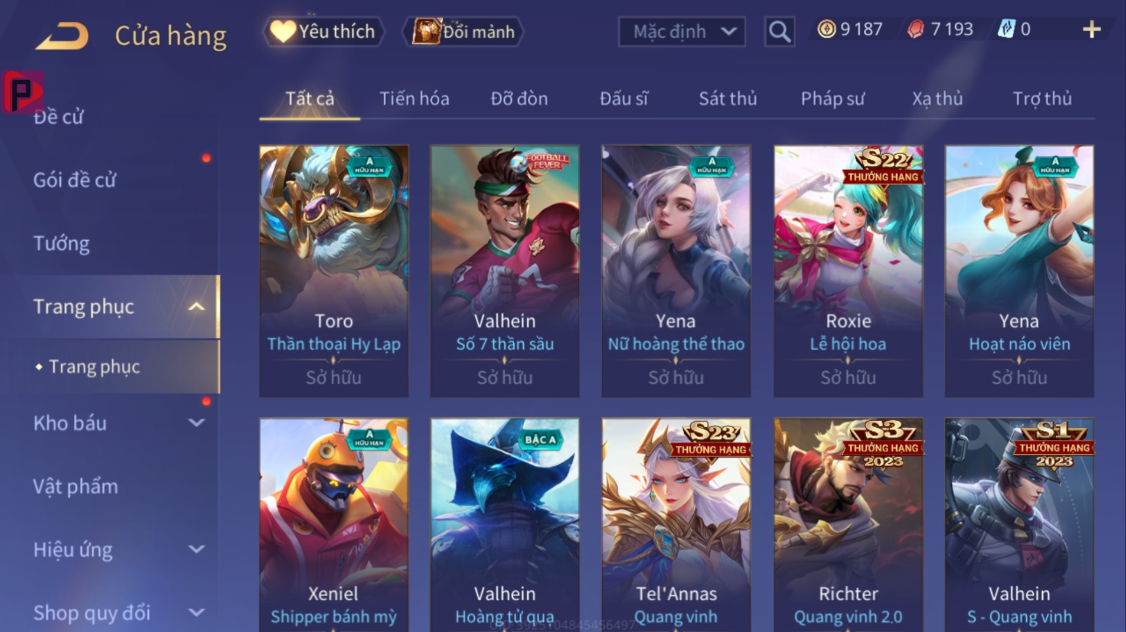1126x632 pixels.
Task: Open search with the magnifying glass icon
Action: coord(779,31)
